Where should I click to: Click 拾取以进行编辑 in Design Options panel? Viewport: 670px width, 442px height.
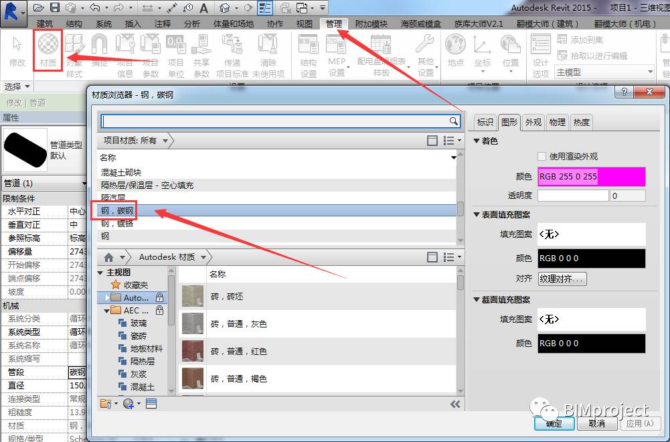[592, 56]
